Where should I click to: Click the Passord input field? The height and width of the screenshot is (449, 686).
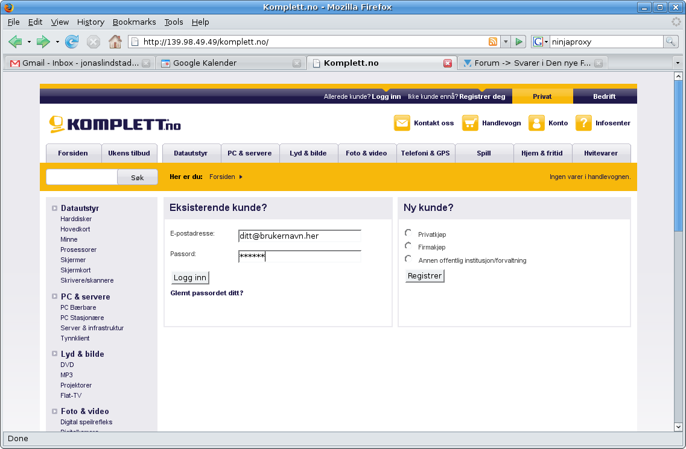click(300, 256)
